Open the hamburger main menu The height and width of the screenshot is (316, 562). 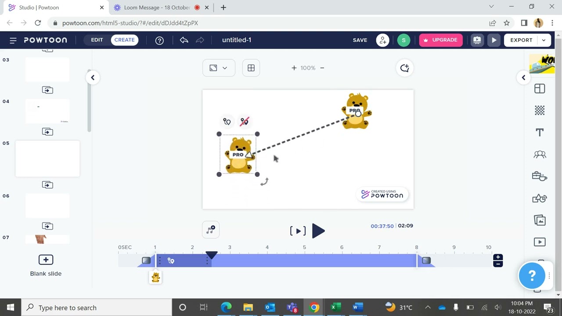[x=13, y=40]
